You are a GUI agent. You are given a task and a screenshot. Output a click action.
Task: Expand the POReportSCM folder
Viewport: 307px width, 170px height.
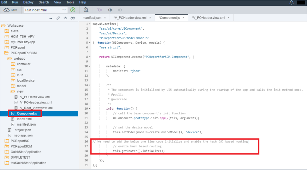(x=7, y=146)
